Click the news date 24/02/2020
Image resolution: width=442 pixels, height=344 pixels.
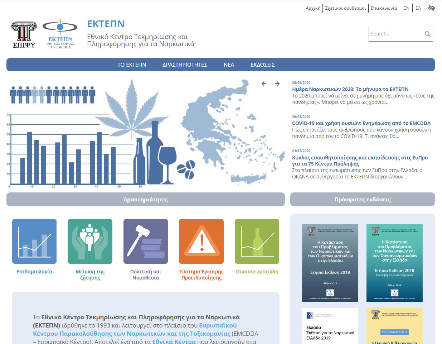301,151
